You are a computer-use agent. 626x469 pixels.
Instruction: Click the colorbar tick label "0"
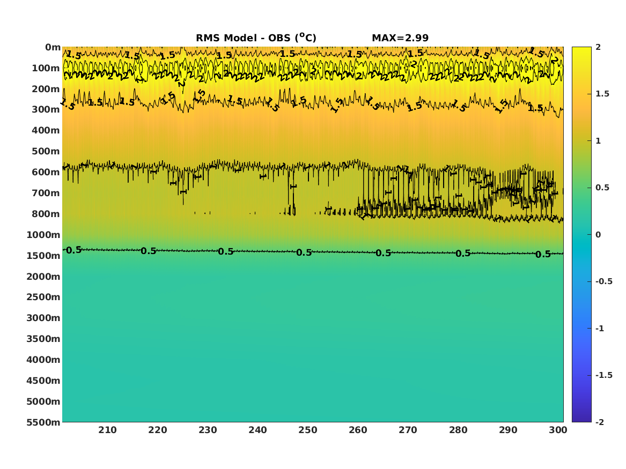(598, 235)
